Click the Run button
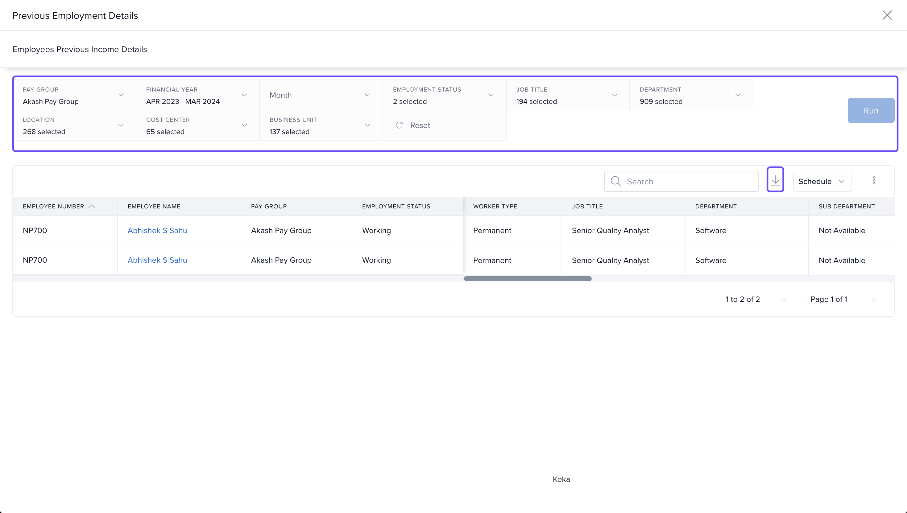907x513 pixels. click(871, 111)
